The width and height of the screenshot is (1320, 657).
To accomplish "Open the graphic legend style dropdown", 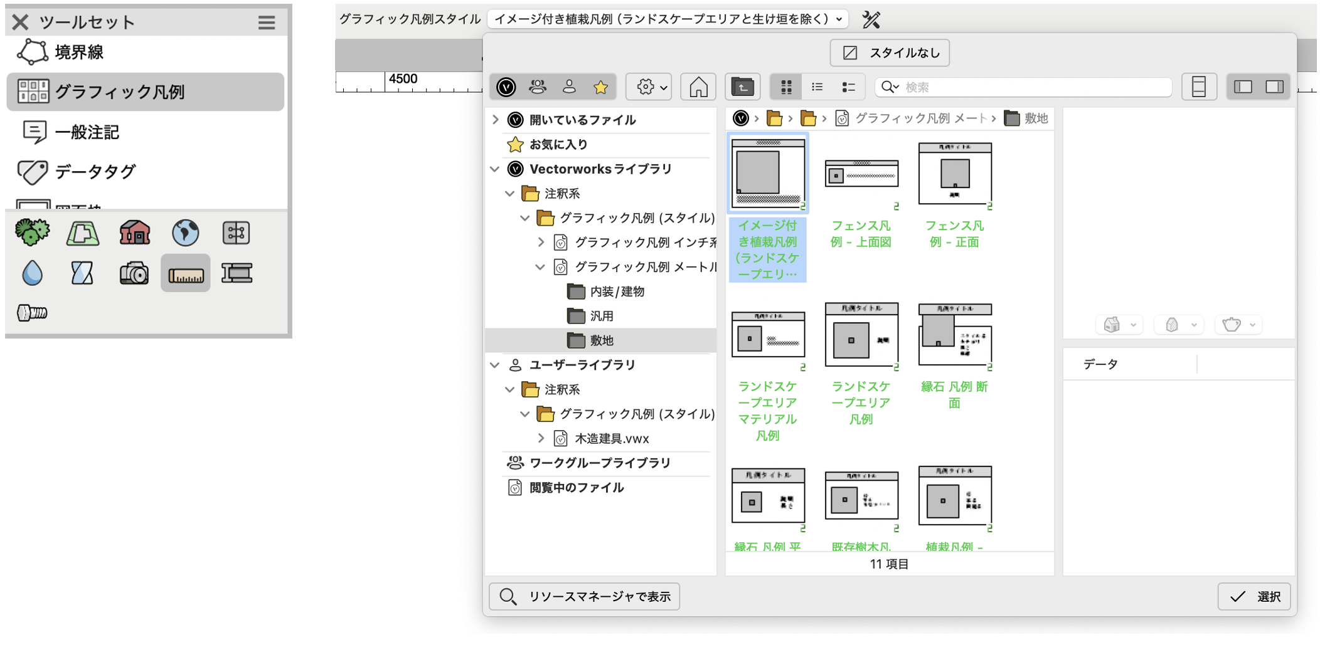I will click(x=668, y=19).
